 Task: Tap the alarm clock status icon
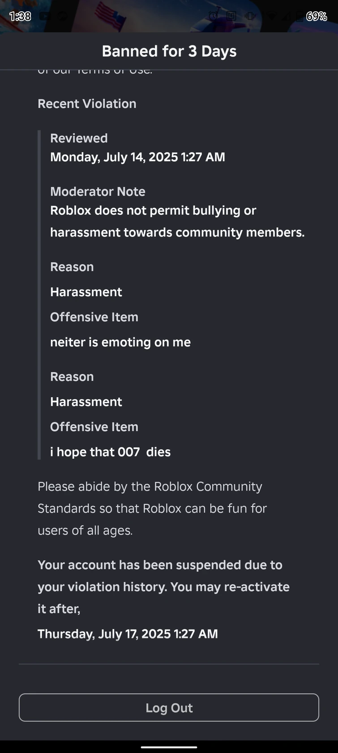point(214,16)
